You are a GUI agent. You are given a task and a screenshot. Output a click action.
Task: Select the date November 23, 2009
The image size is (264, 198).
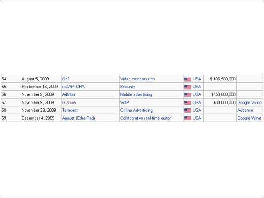click(x=39, y=110)
